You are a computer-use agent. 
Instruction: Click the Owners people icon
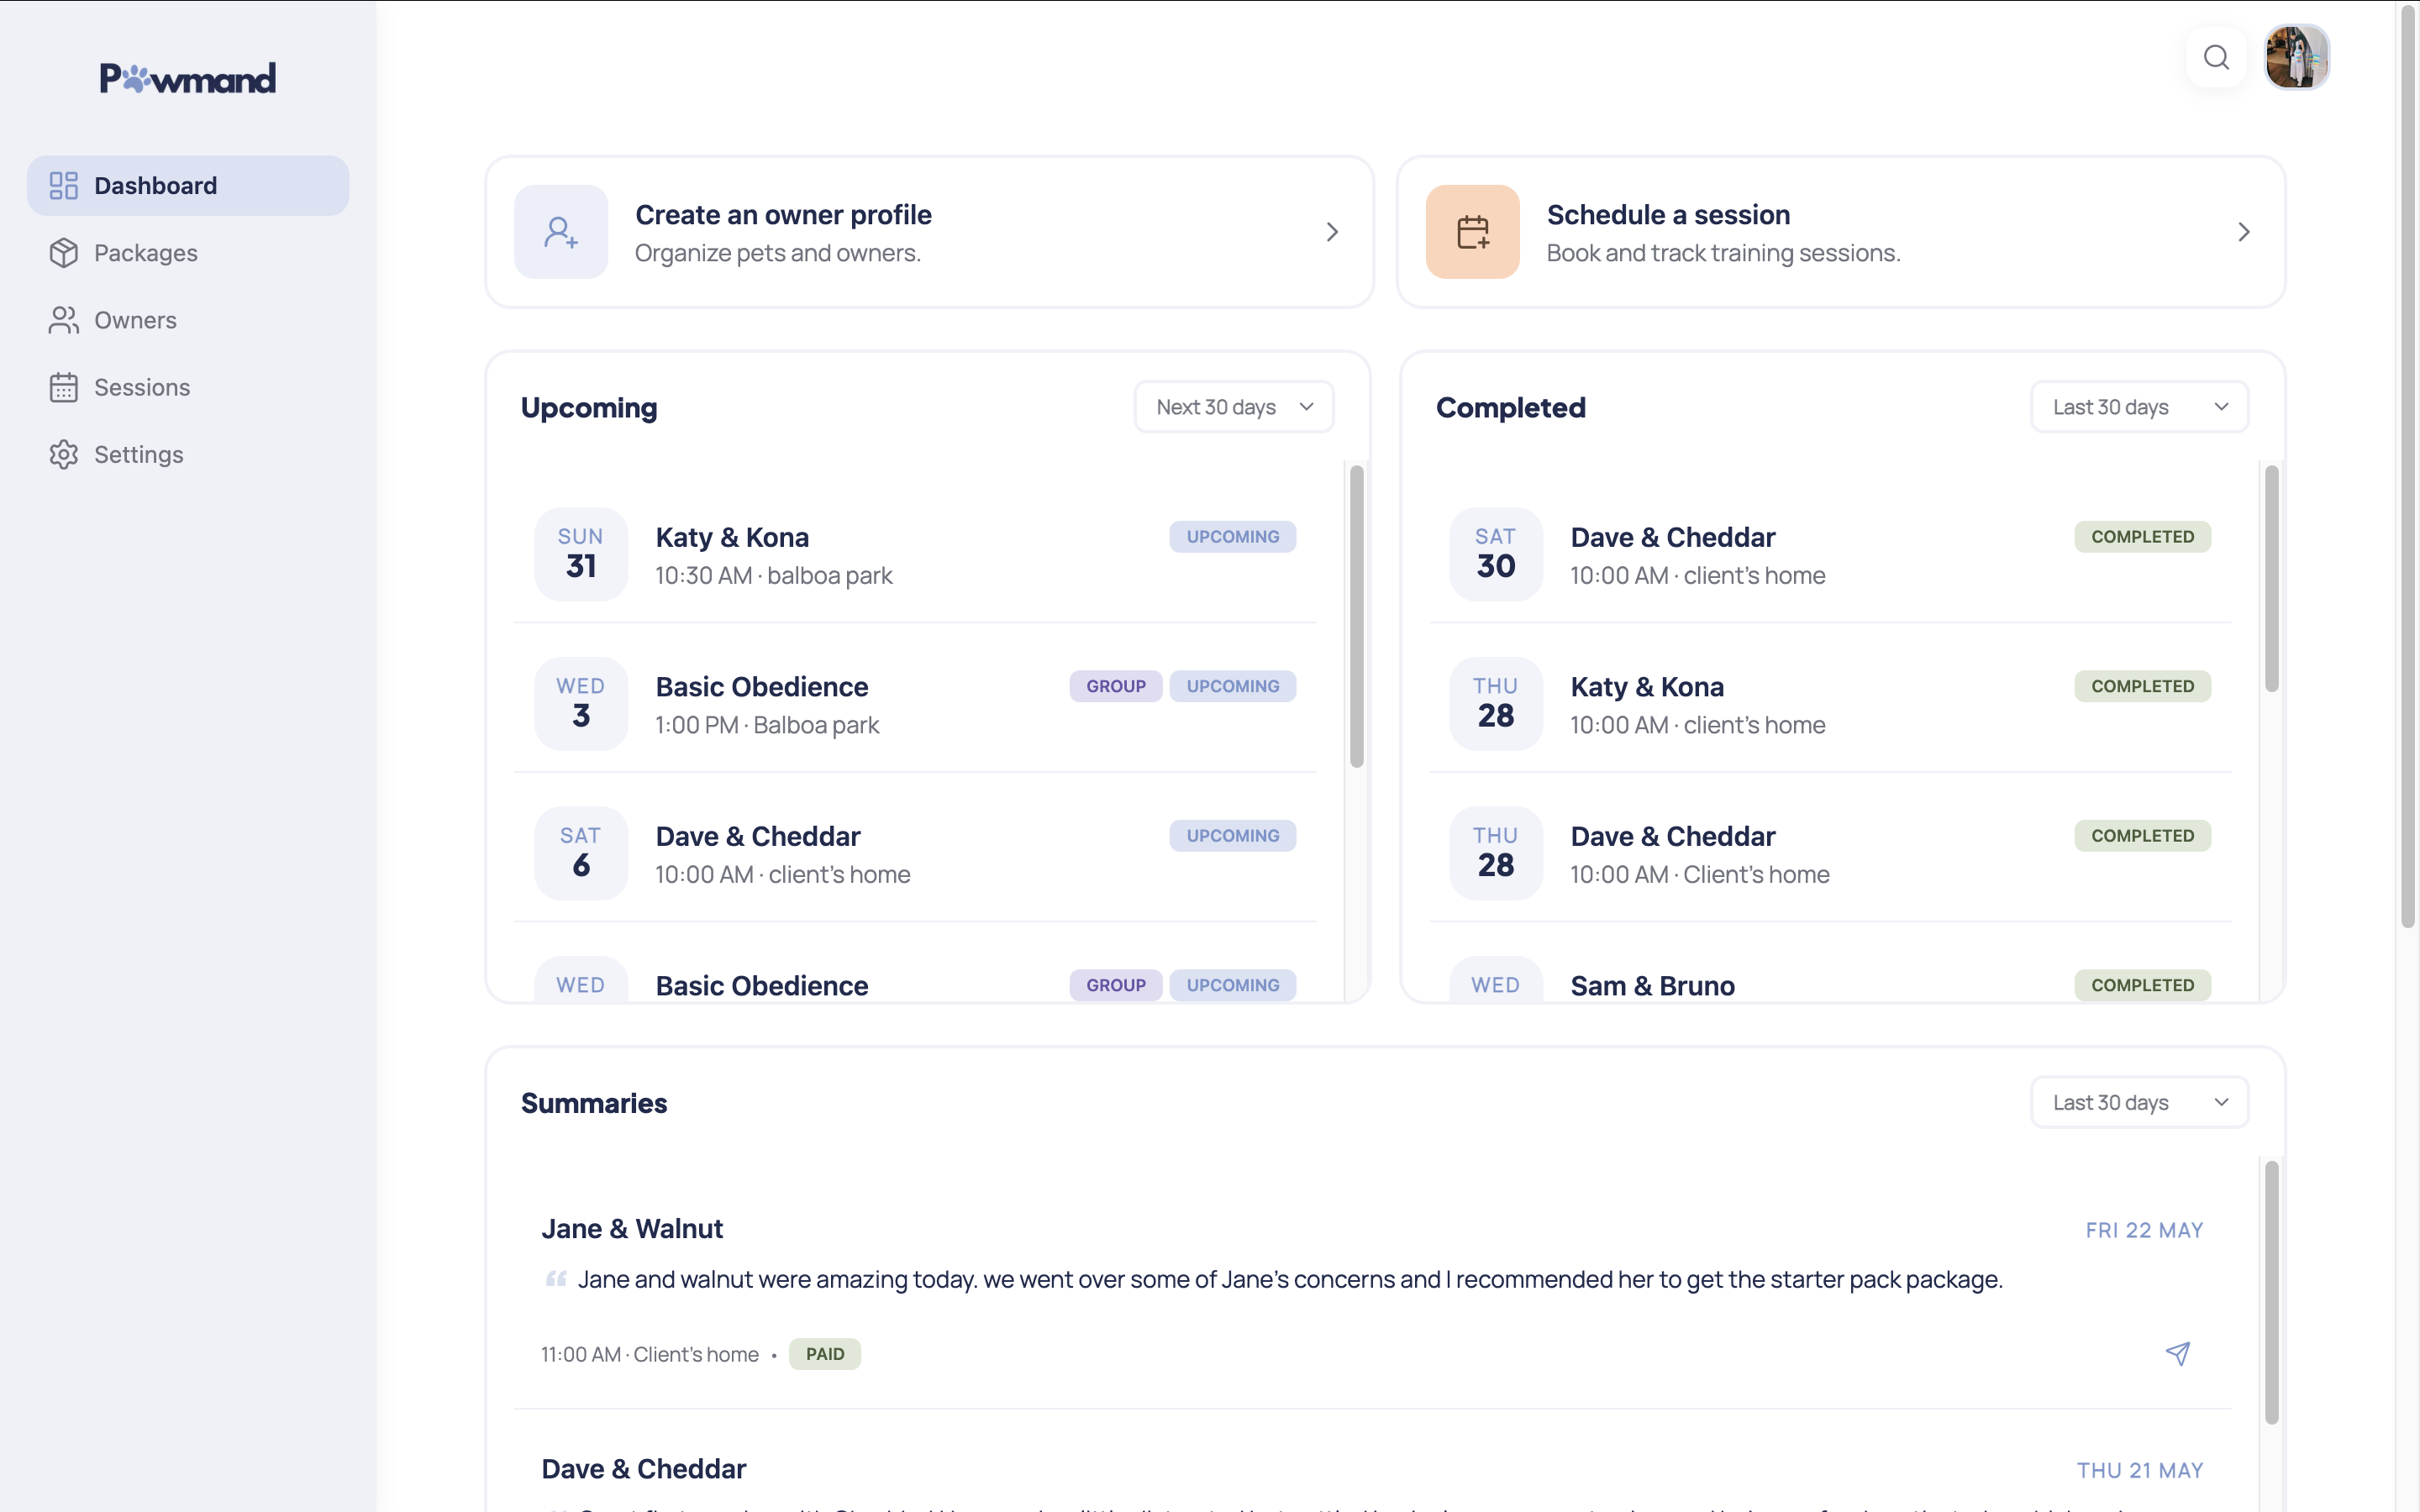(63, 320)
